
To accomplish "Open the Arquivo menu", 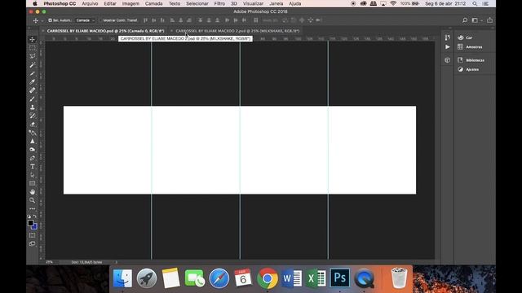I will (90, 3).
